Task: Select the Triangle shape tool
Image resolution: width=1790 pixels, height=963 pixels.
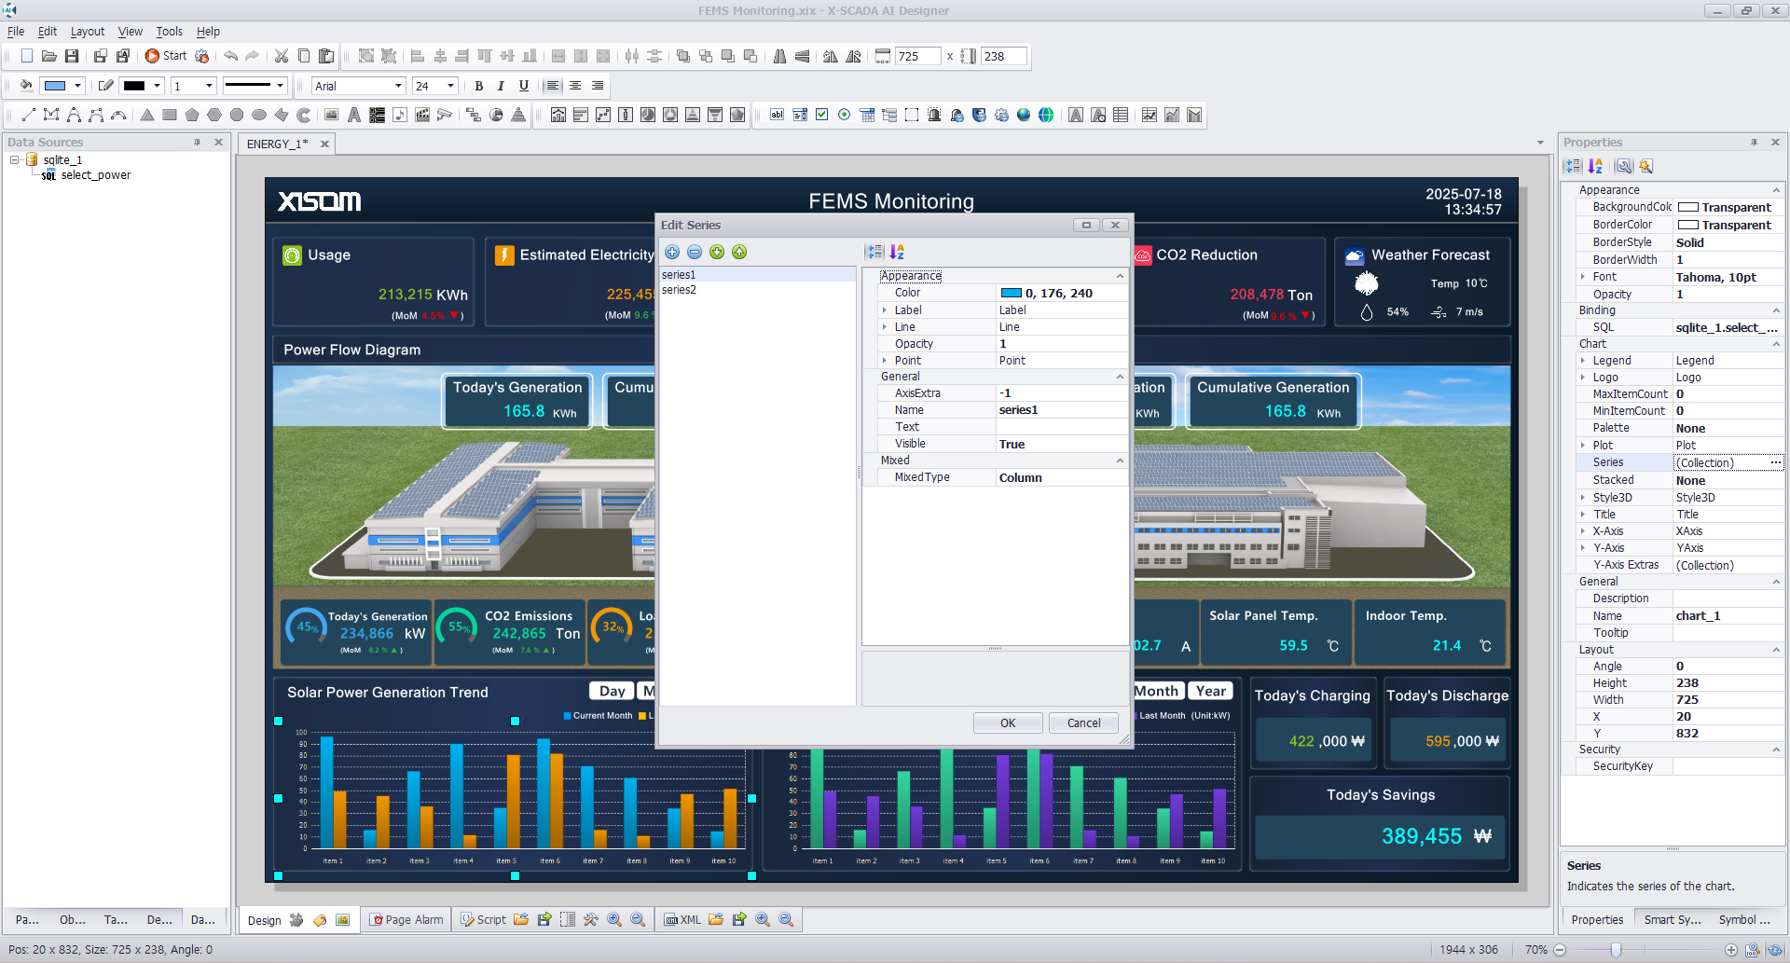Action: [146, 115]
